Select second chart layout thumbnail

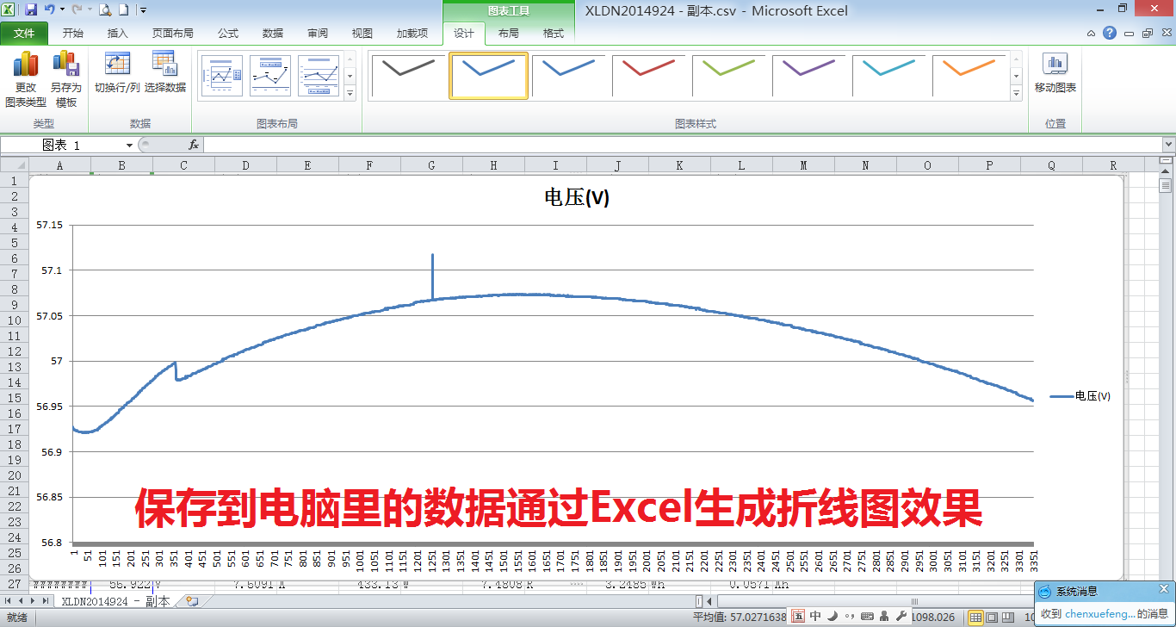pyautogui.click(x=270, y=76)
